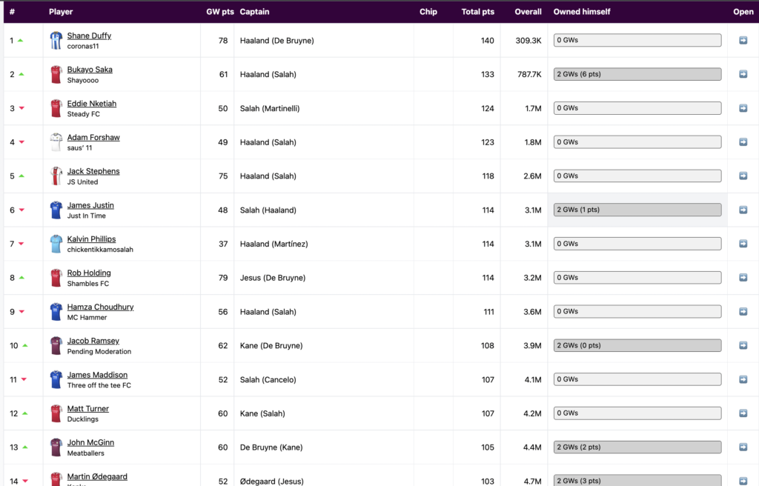Open Rob Holding's row arrow icon
759x486 pixels.
(x=743, y=278)
